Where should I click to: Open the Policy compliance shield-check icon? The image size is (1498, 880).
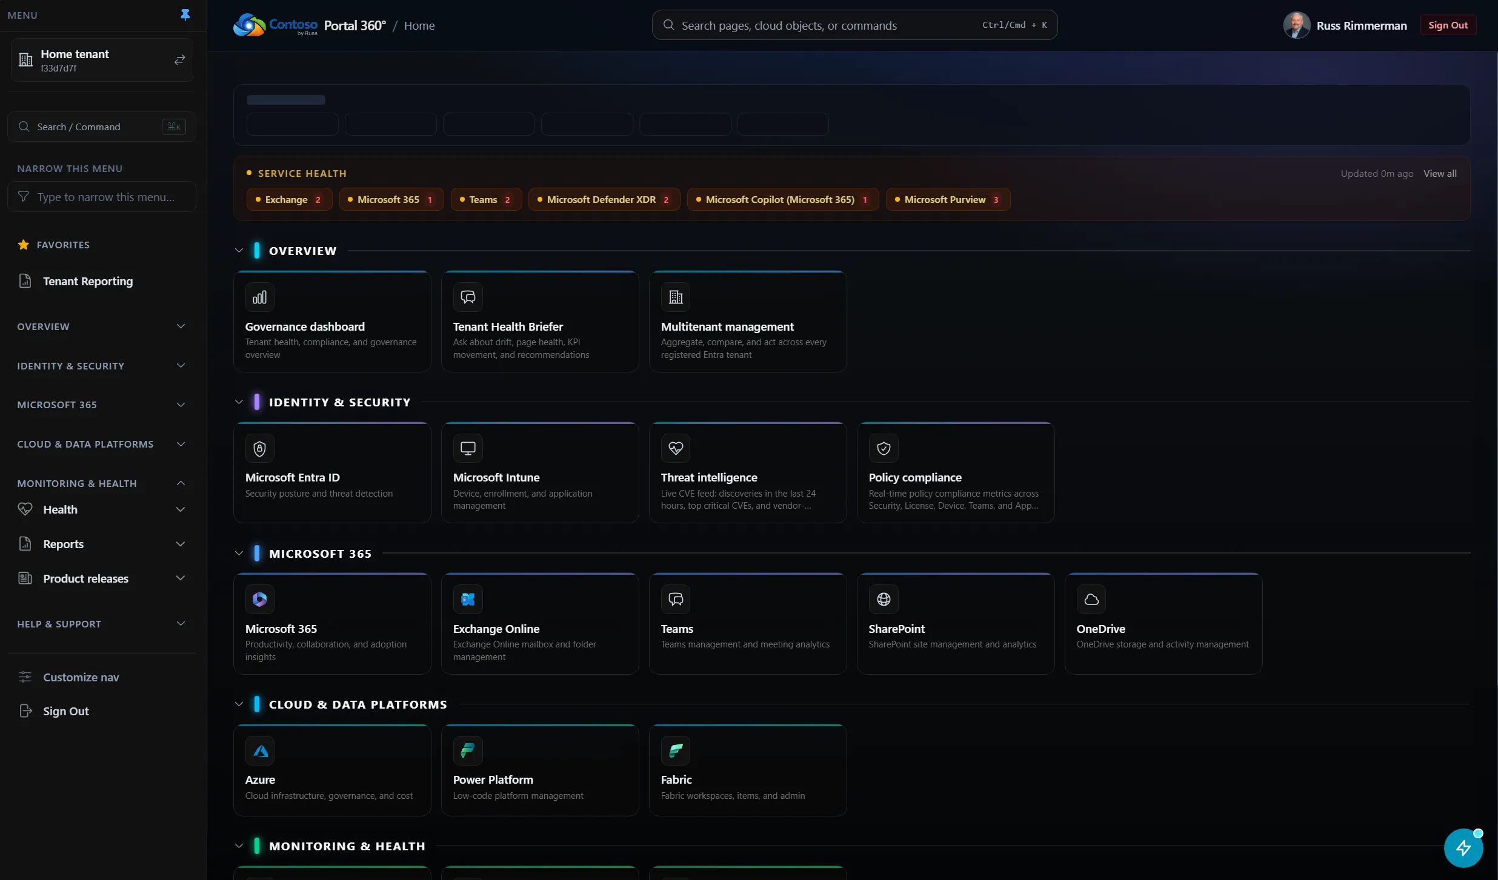click(884, 449)
